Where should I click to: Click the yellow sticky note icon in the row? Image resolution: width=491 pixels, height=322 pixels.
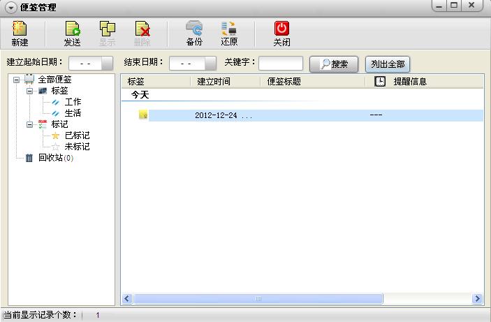[x=143, y=115]
